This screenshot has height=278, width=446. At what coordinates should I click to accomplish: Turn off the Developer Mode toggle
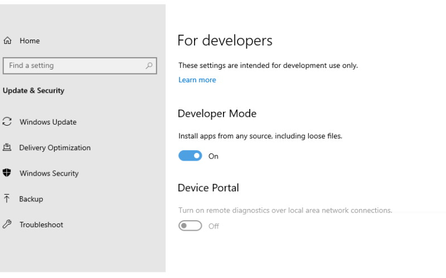[190, 156]
